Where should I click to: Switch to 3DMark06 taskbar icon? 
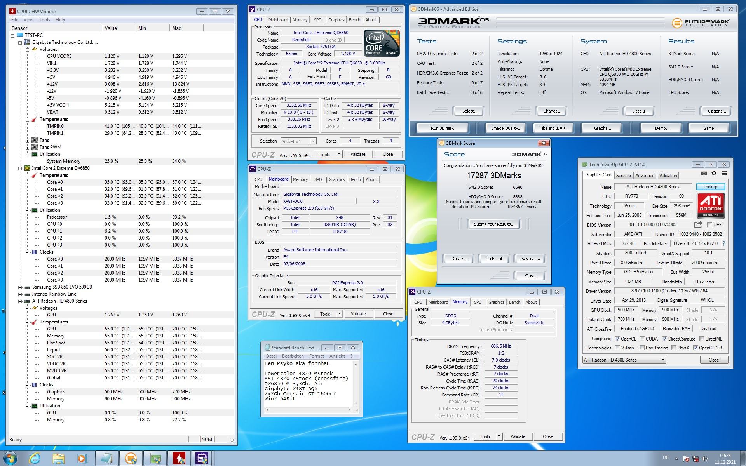pyautogui.click(x=131, y=459)
